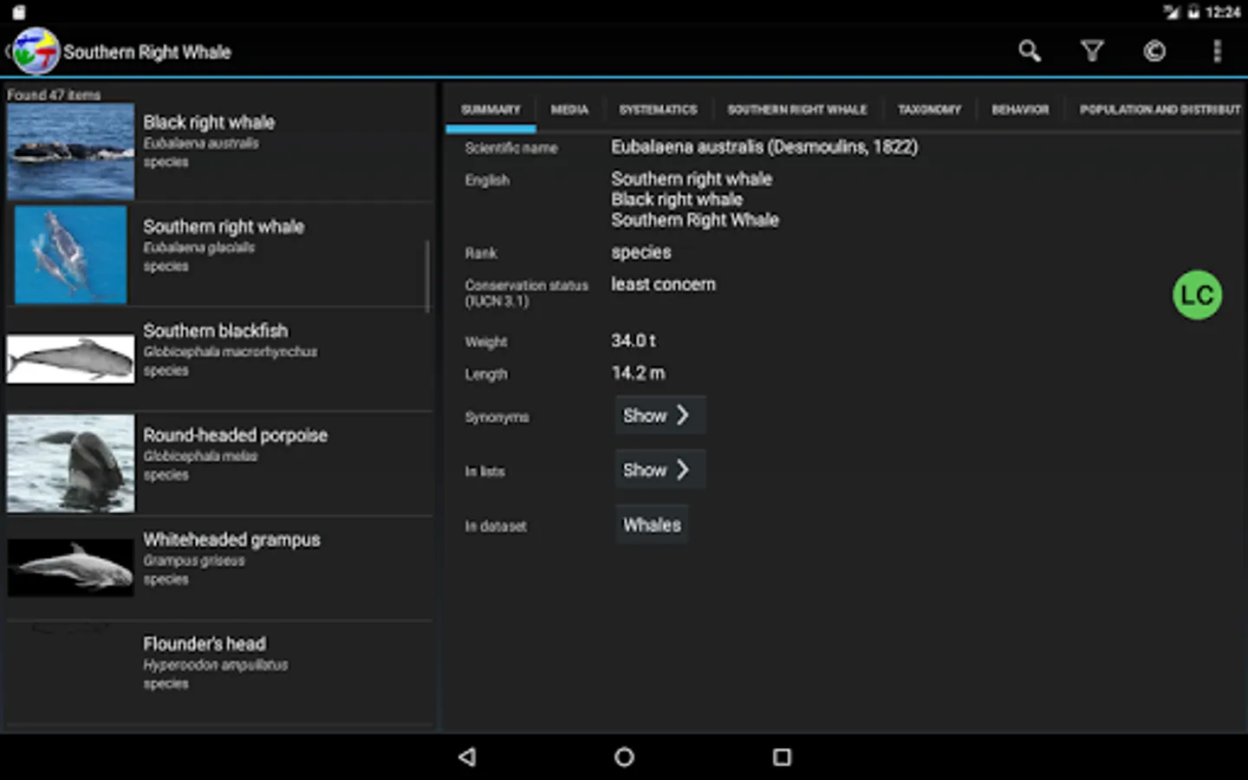The width and height of the screenshot is (1248, 780).
Task: Open the Southern blackfish thumbnail
Action: (71, 359)
